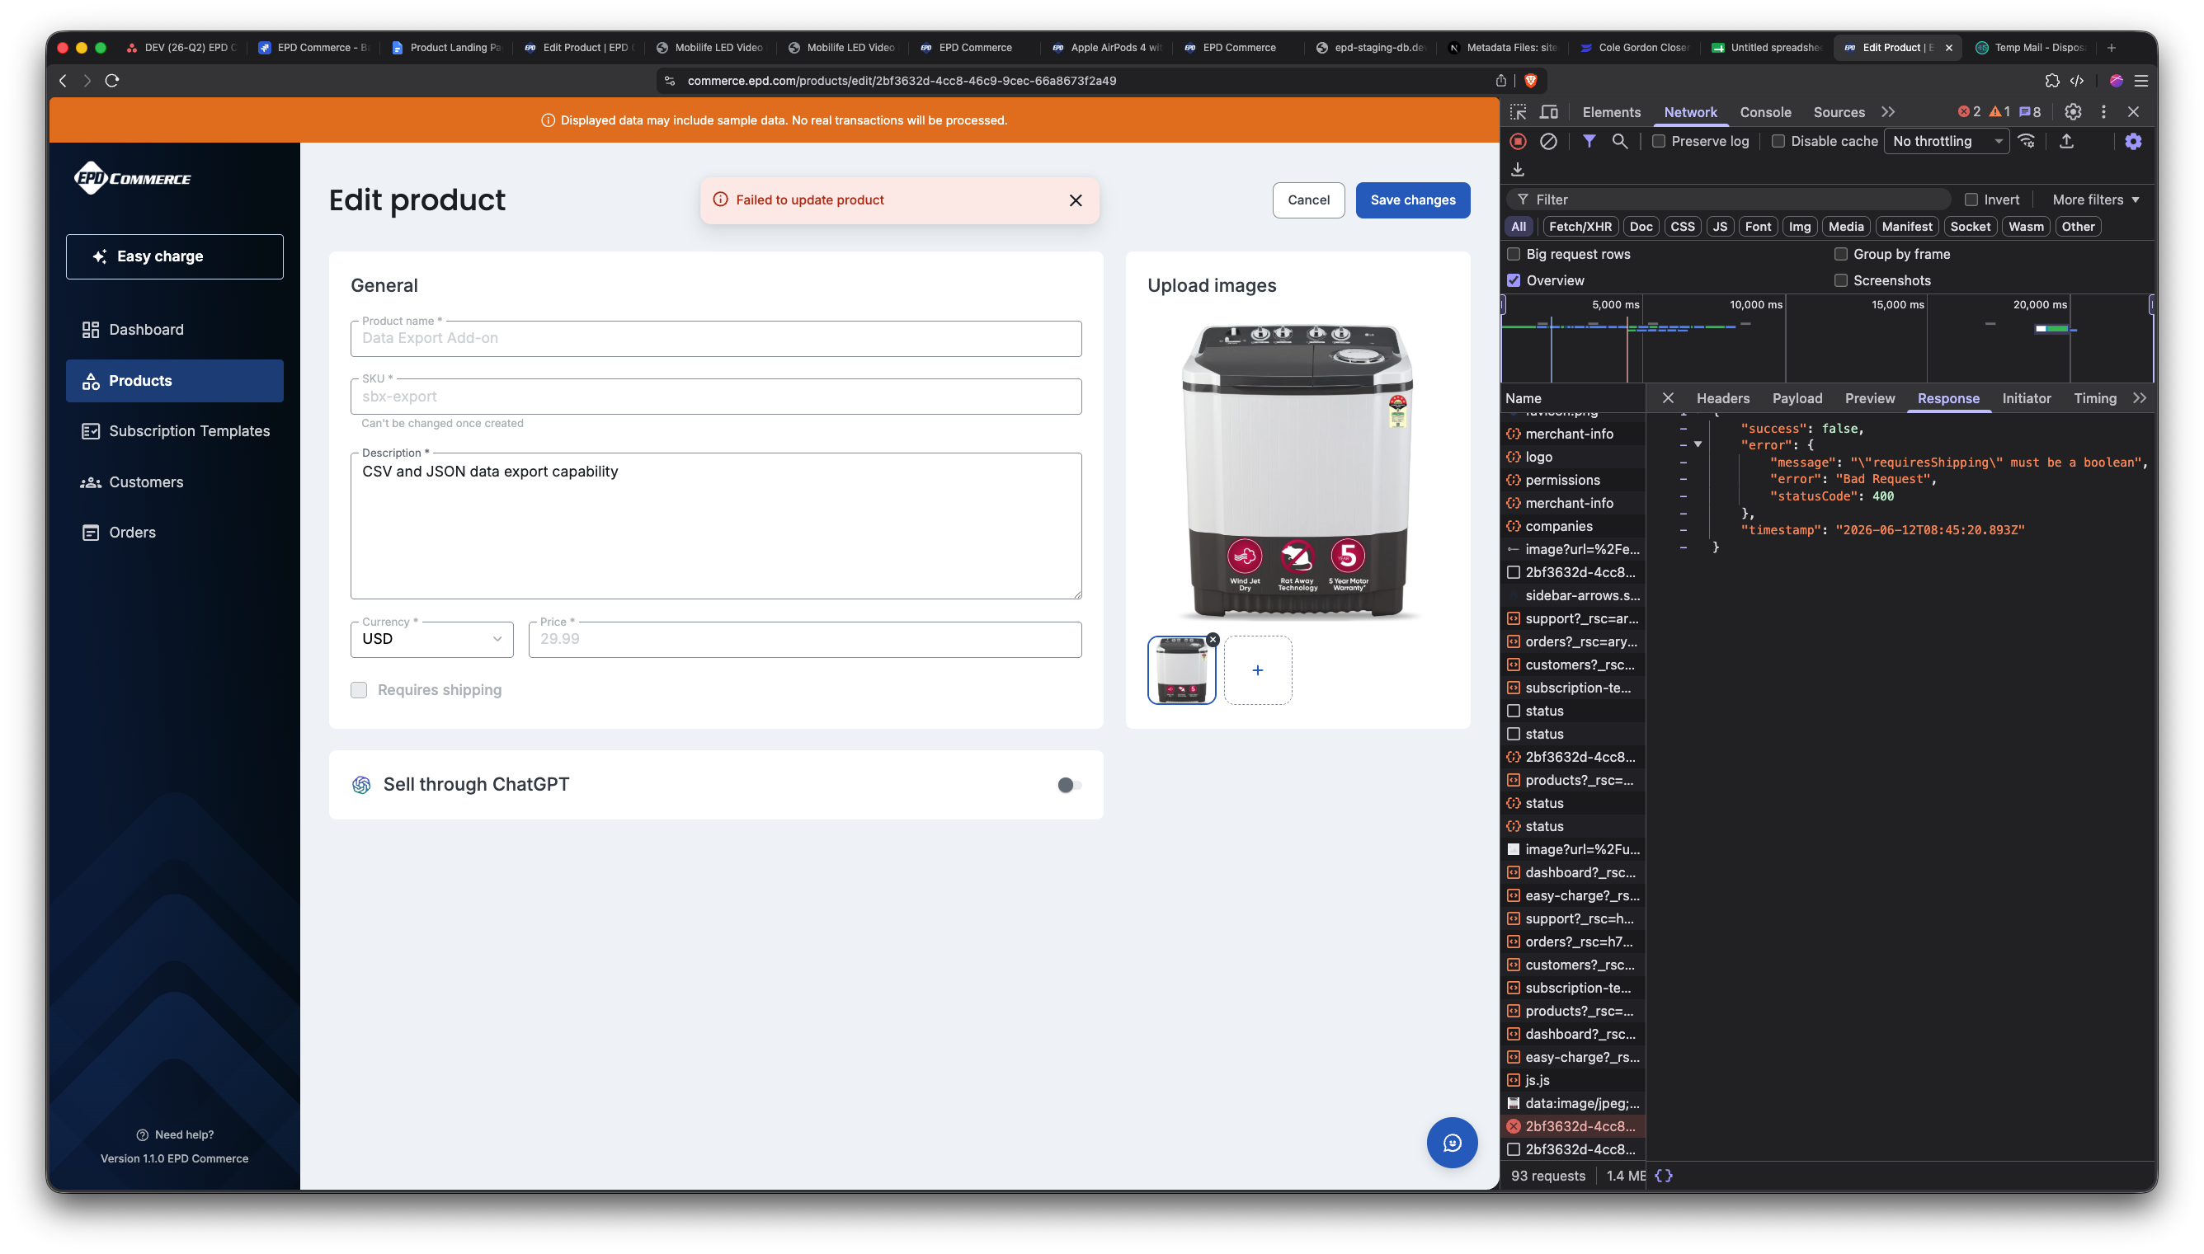Dismiss the Failed to update product alert
Screen dimensions: 2204x1254
click(x=1076, y=200)
